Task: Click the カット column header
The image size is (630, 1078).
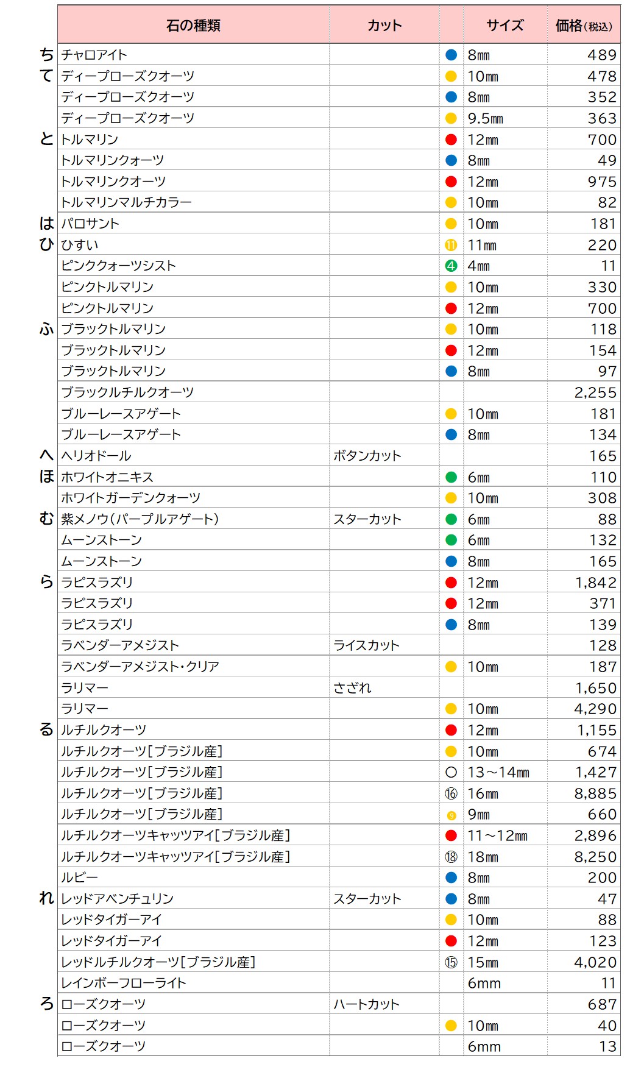Action: pyautogui.click(x=384, y=25)
